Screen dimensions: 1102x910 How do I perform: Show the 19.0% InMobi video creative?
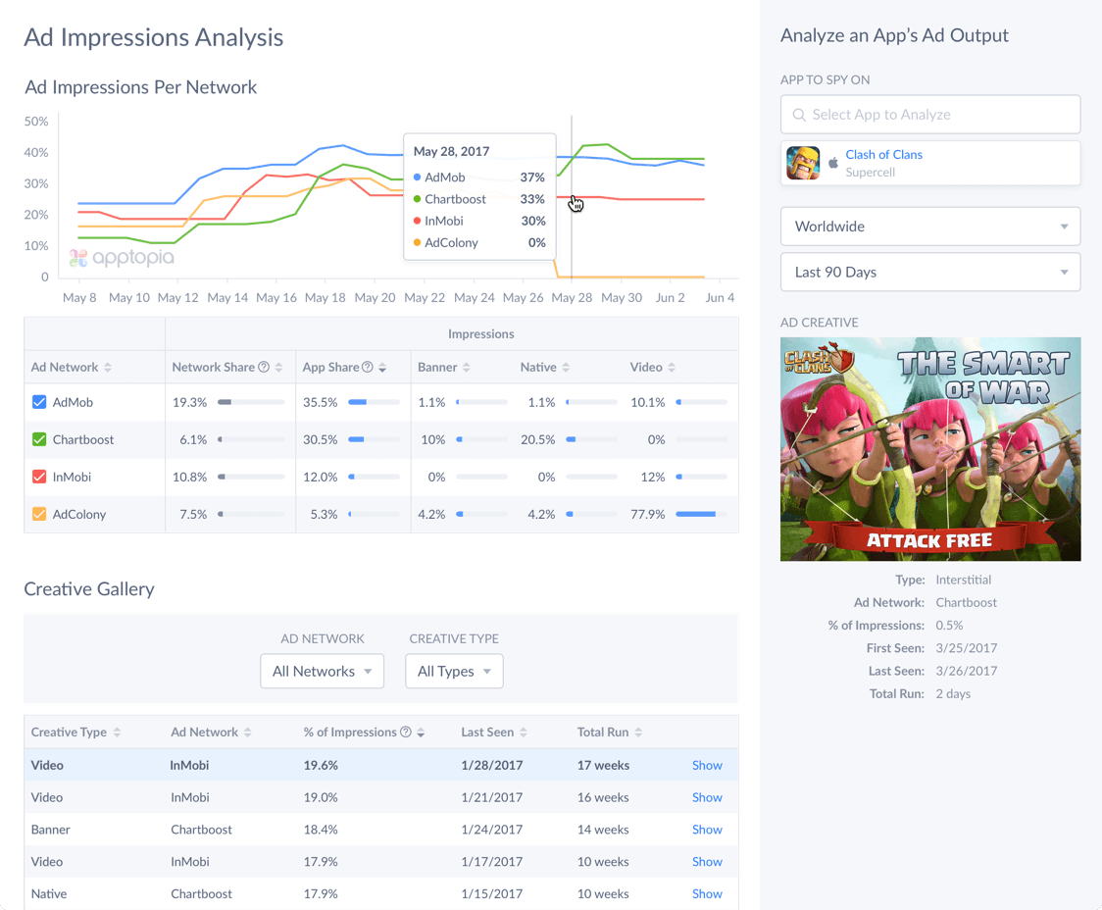tap(707, 797)
